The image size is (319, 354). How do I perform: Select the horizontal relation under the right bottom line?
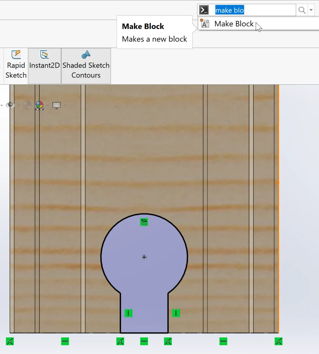(223, 341)
